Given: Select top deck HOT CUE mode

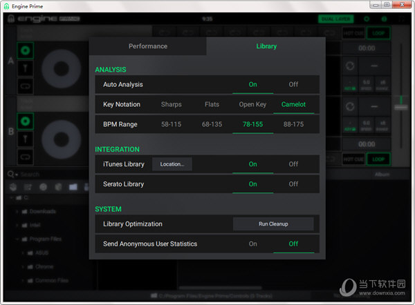Looking at the screenshot, I should (x=353, y=33).
